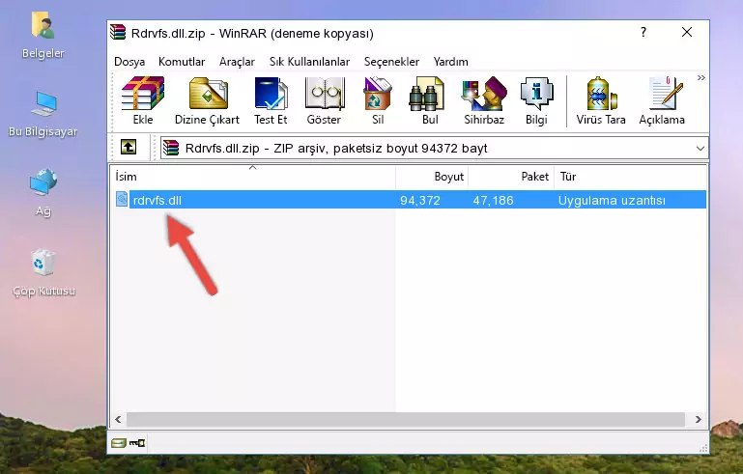Open the Seçenekler menu
743x474 pixels.
[391, 62]
